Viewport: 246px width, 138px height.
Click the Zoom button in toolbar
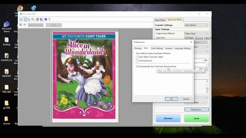54,25
